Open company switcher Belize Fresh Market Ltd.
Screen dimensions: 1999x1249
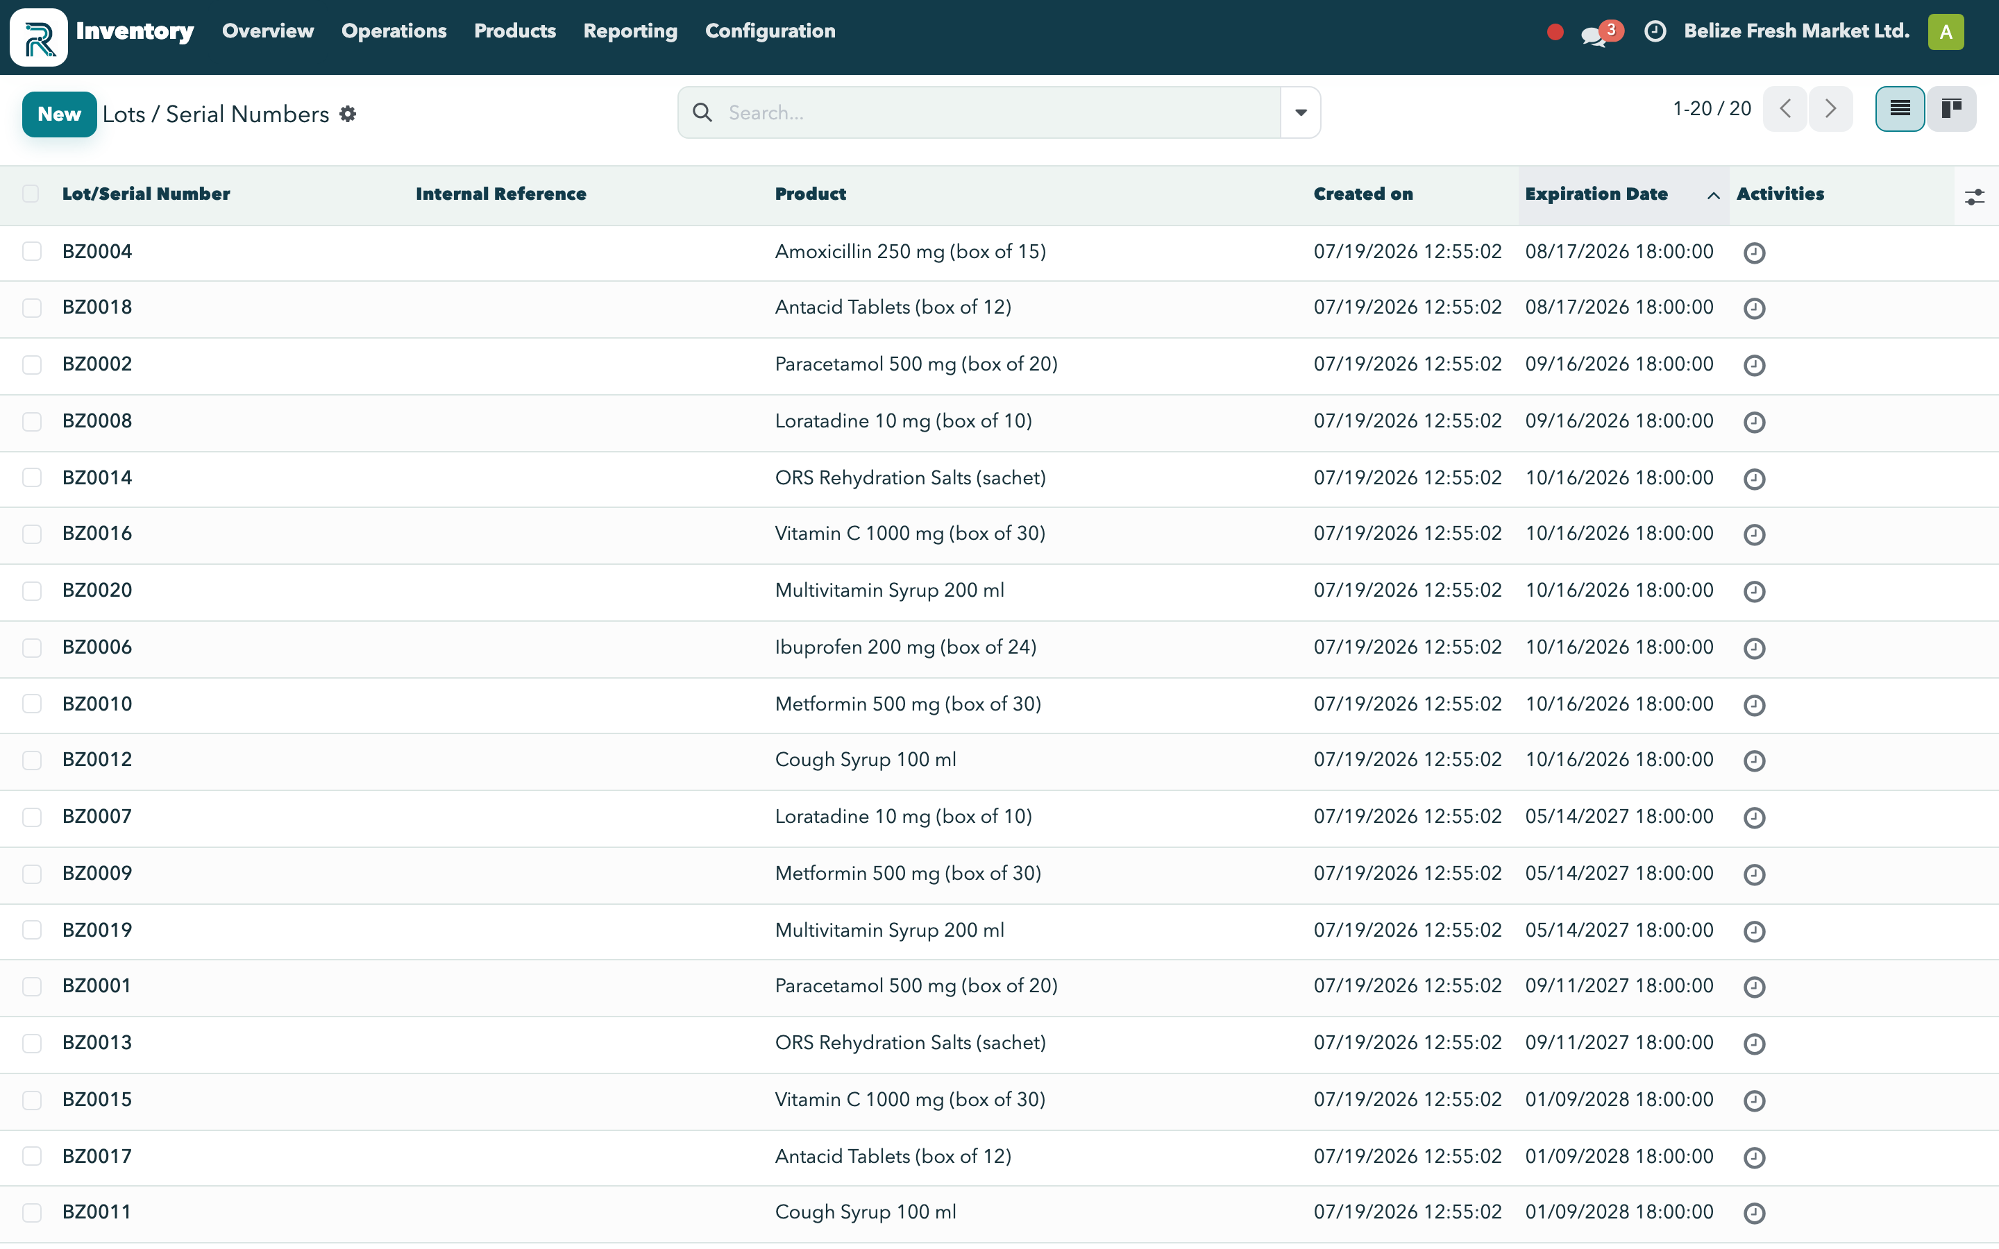click(x=1796, y=31)
